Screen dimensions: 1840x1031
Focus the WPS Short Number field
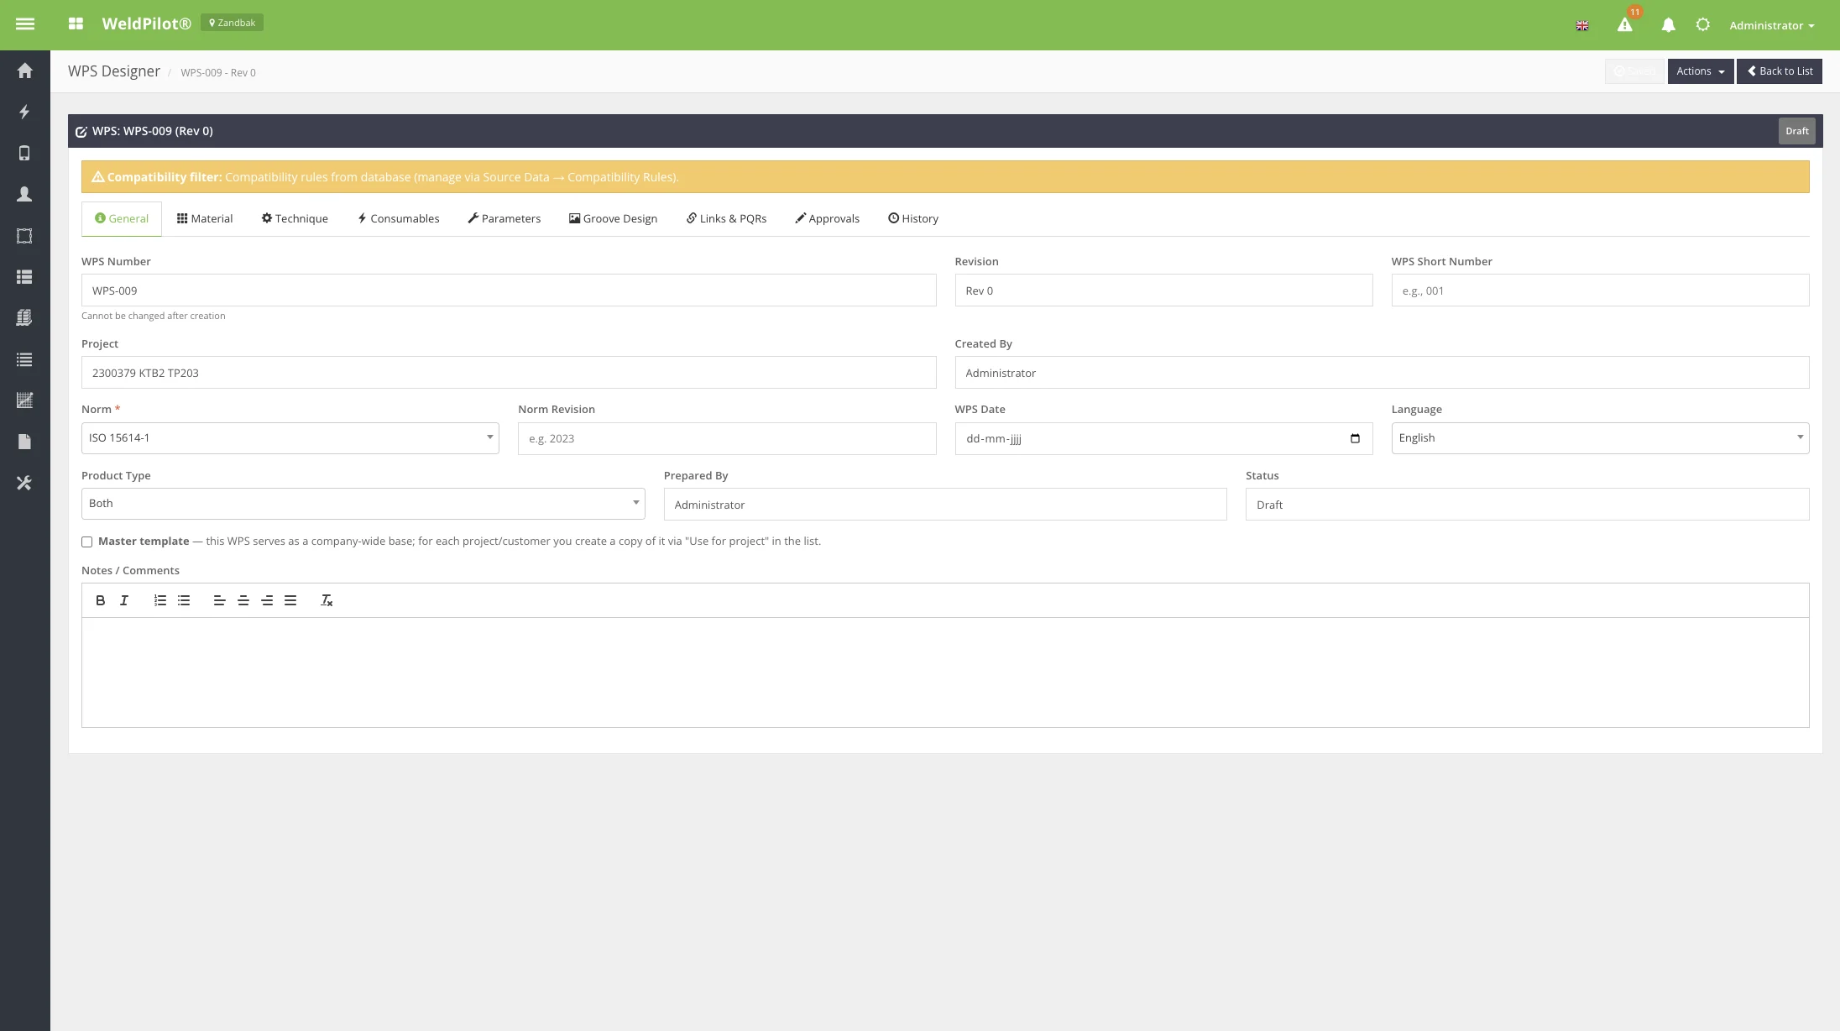coord(1600,290)
